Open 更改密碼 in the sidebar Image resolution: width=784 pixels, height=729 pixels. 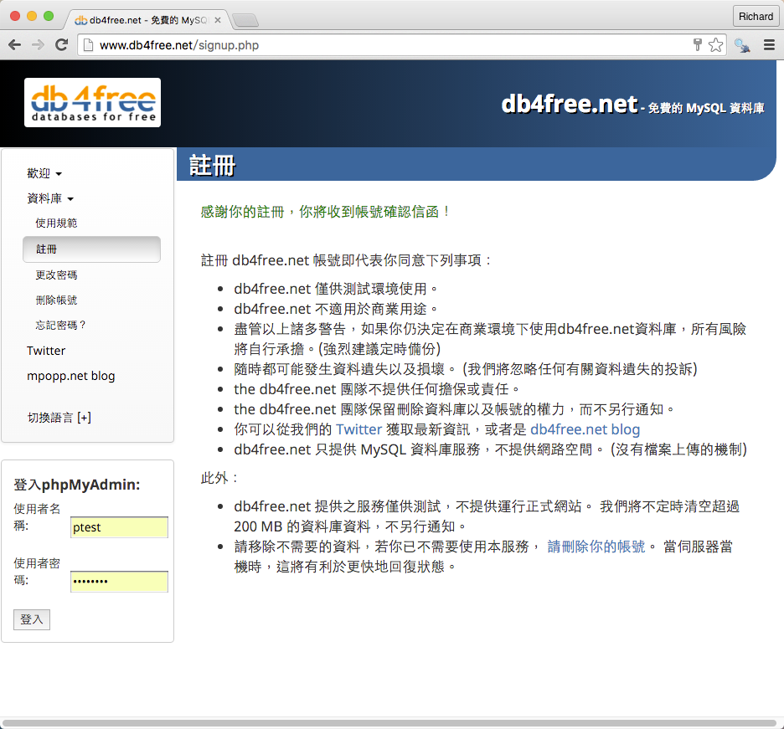coord(56,275)
